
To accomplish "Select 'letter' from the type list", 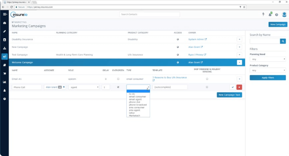I will 132,113.
